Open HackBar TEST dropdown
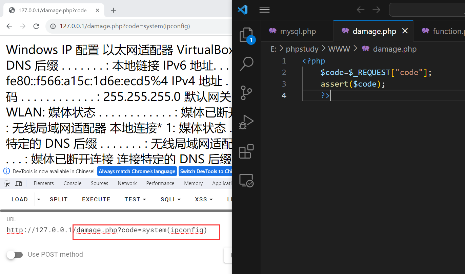The image size is (465, 274). click(135, 199)
